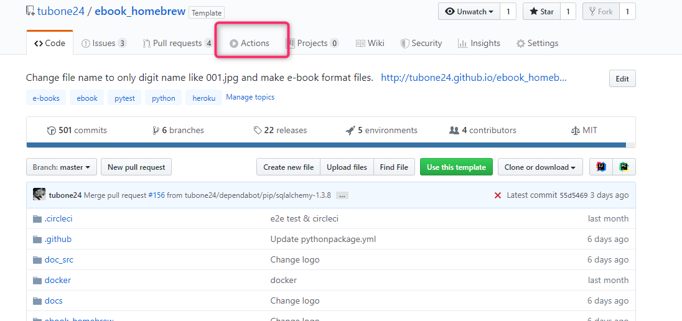Click Find File
682x321 pixels.
click(394, 167)
